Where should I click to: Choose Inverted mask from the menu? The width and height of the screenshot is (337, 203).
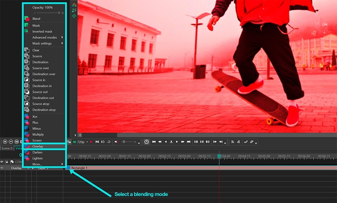(x=44, y=31)
